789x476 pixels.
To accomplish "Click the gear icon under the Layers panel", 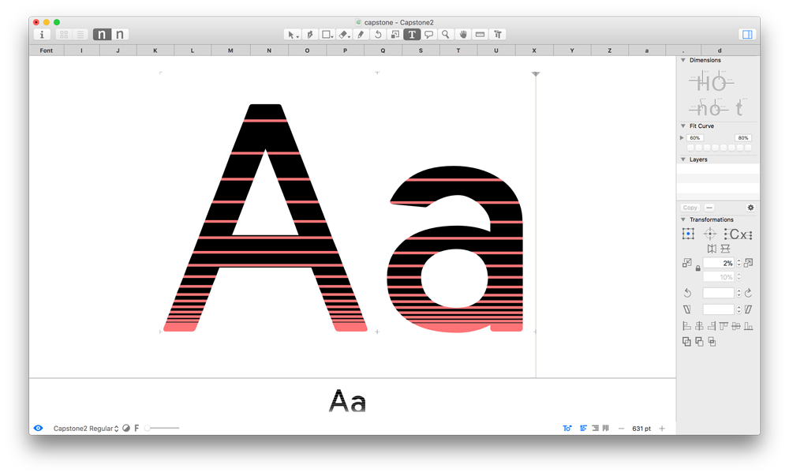I will tap(750, 207).
